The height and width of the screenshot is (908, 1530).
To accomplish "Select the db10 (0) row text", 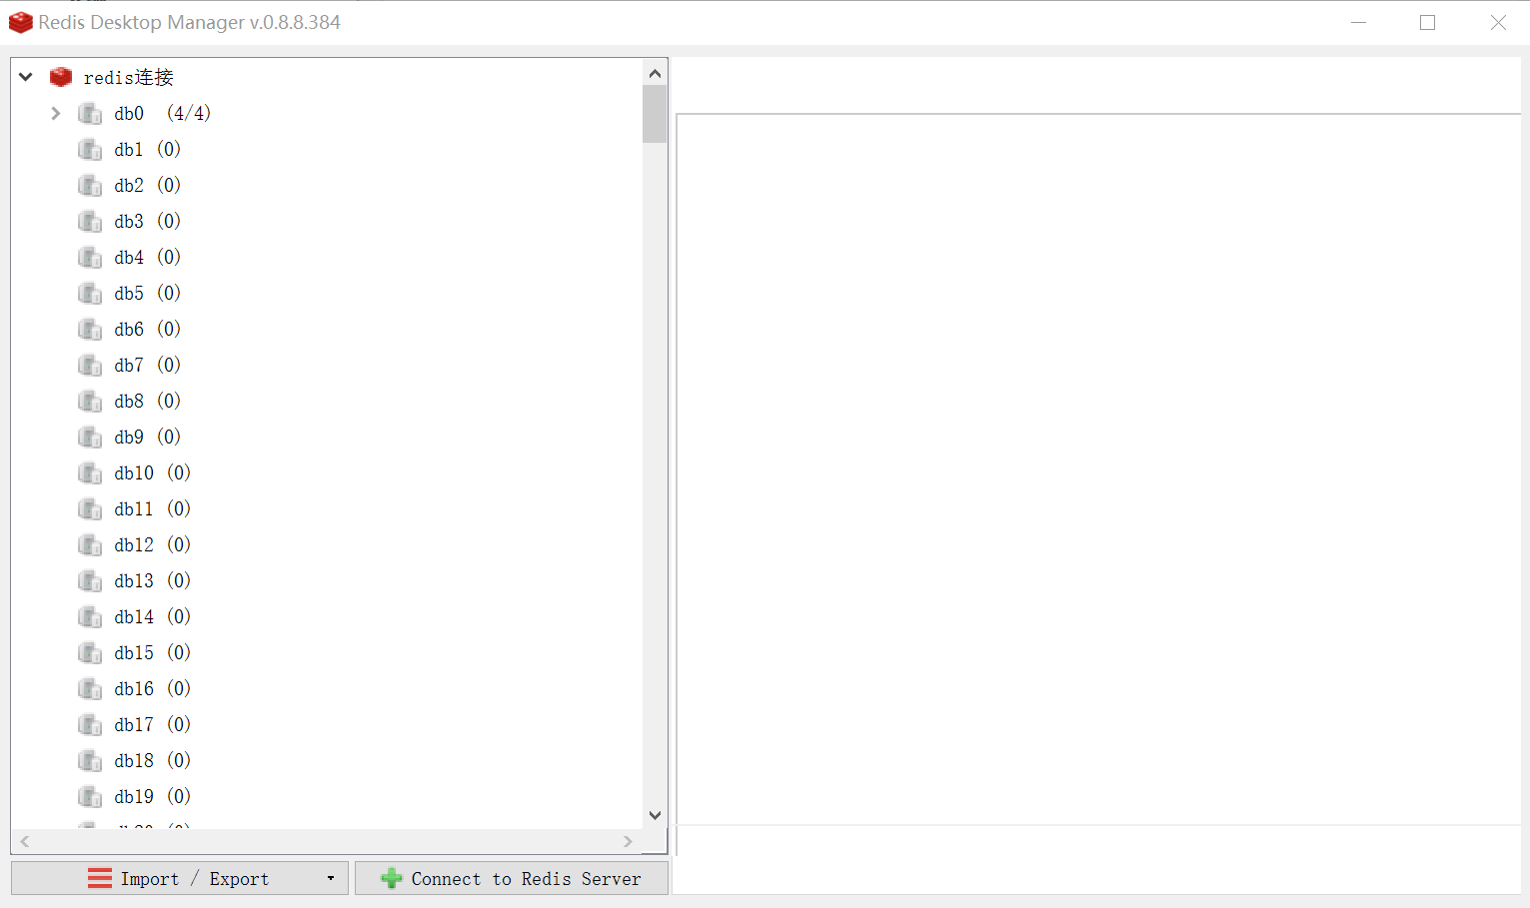I will [x=152, y=472].
